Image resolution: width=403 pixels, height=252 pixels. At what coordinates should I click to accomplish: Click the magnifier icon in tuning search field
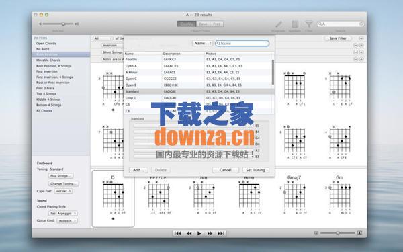218,44
